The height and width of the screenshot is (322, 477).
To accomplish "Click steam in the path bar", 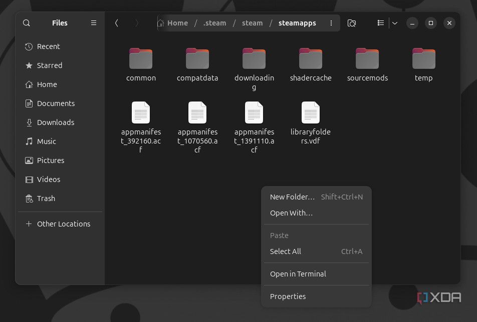I will (252, 23).
